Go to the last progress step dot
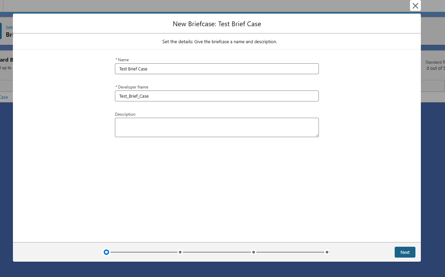Image resolution: width=445 pixels, height=277 pixels. pyautogui.click(x=327, y=252)
